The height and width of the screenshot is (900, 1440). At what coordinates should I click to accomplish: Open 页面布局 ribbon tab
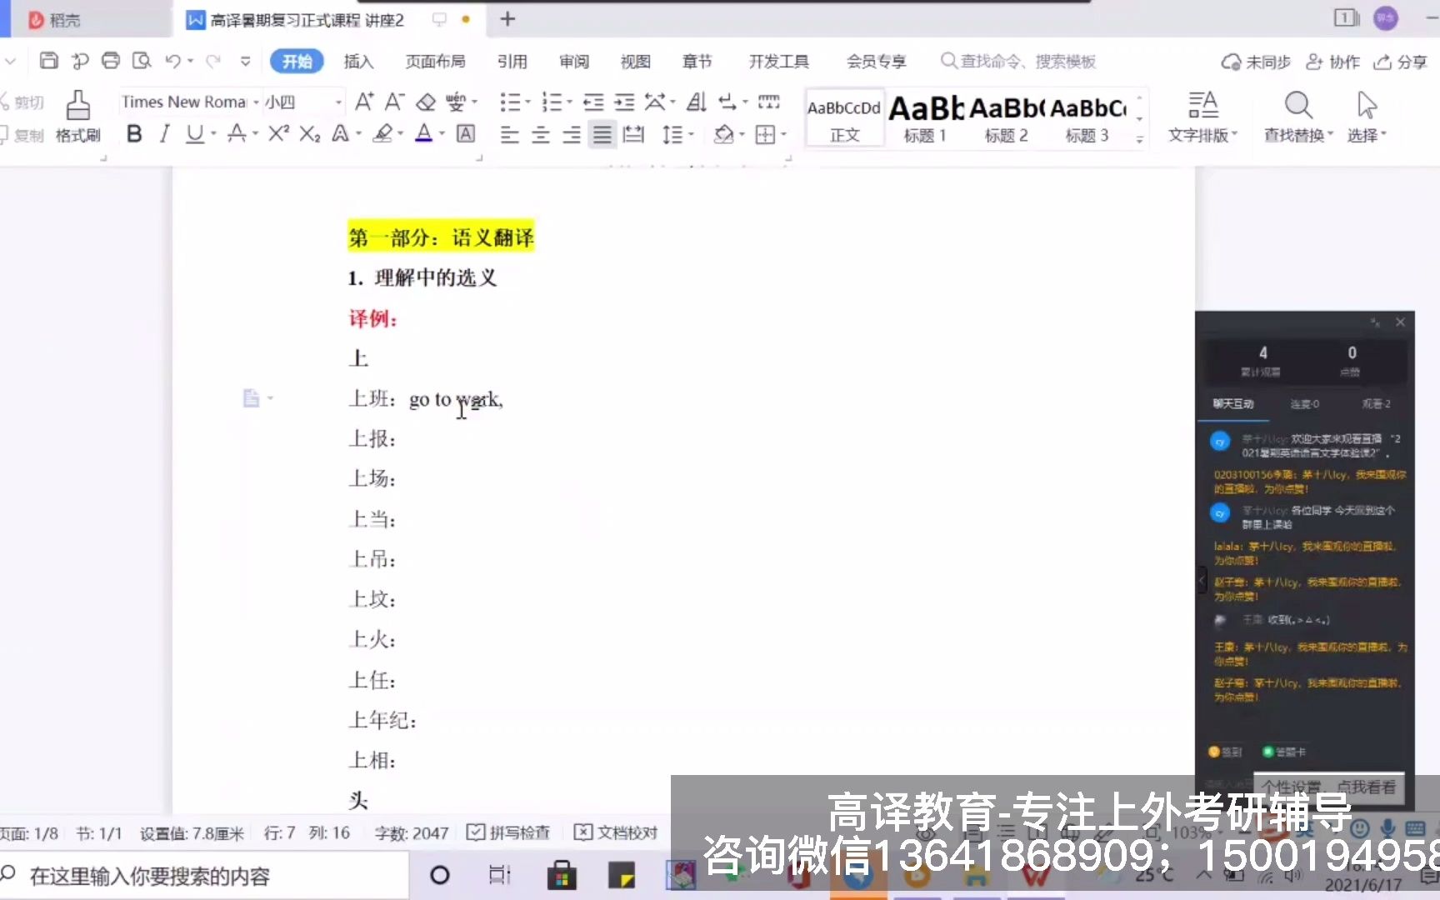(x=435, y=61)
